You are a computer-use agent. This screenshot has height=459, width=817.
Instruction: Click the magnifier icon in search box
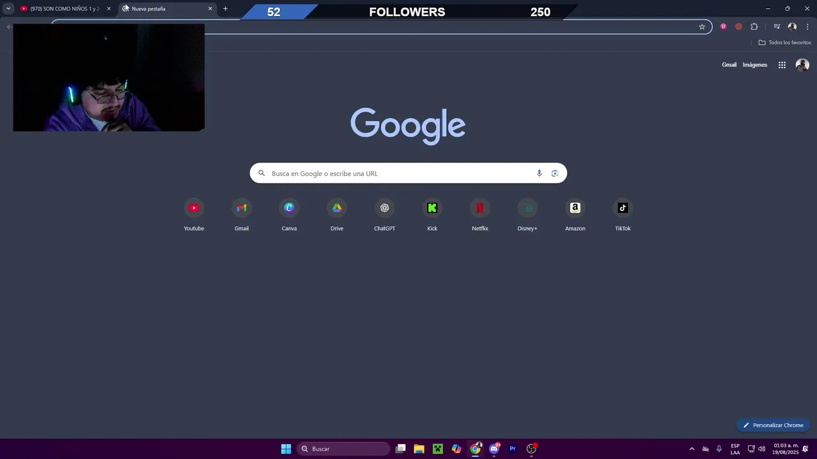[x=262, y=173]
